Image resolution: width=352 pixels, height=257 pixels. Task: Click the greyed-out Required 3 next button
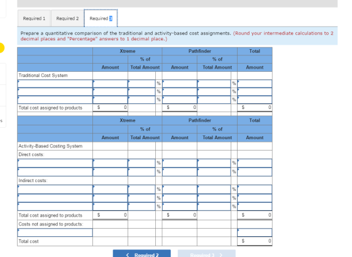pyautogui.click(x=207, y=254)
